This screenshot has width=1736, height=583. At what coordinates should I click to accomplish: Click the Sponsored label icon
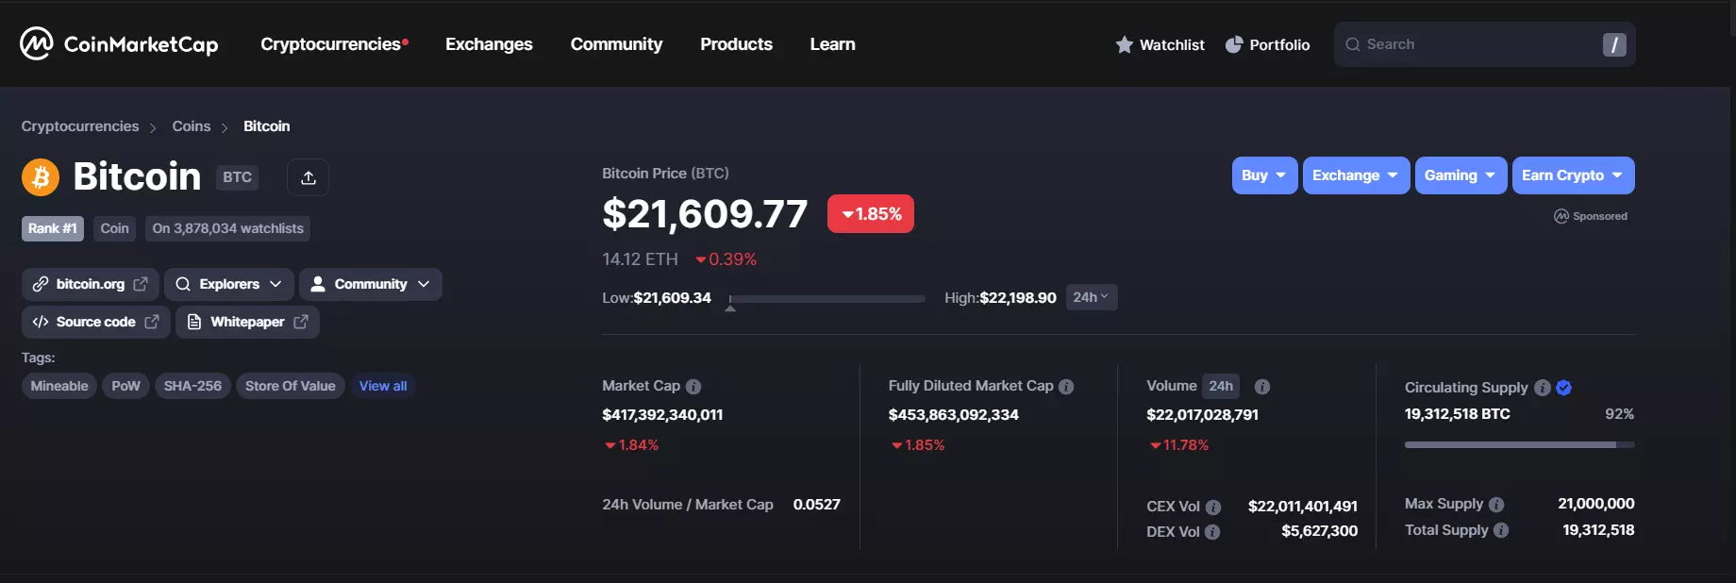click(1561, 216)
